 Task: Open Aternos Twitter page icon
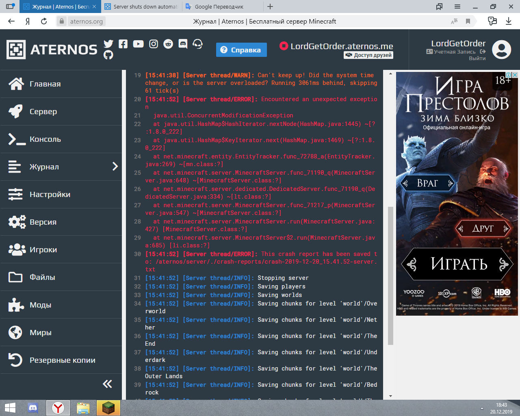[108, 44]
